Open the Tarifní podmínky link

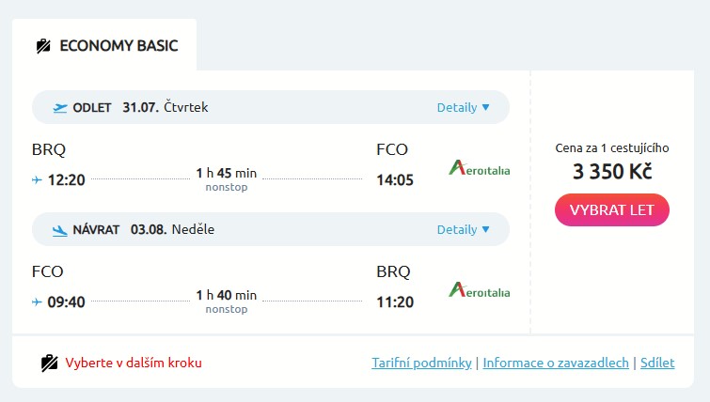(421, 363)
